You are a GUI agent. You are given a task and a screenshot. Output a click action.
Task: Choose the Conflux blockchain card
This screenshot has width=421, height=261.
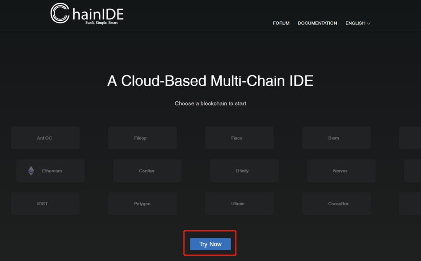point(147,171)
